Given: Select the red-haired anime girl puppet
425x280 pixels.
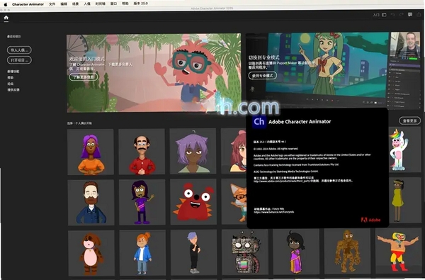Looking at the screenshot, I should (234, 151).
